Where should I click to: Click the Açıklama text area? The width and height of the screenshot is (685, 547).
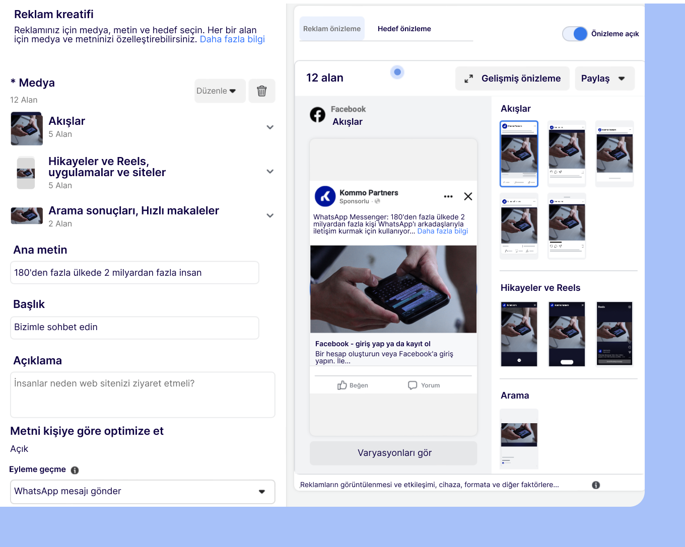pos(143,395)
